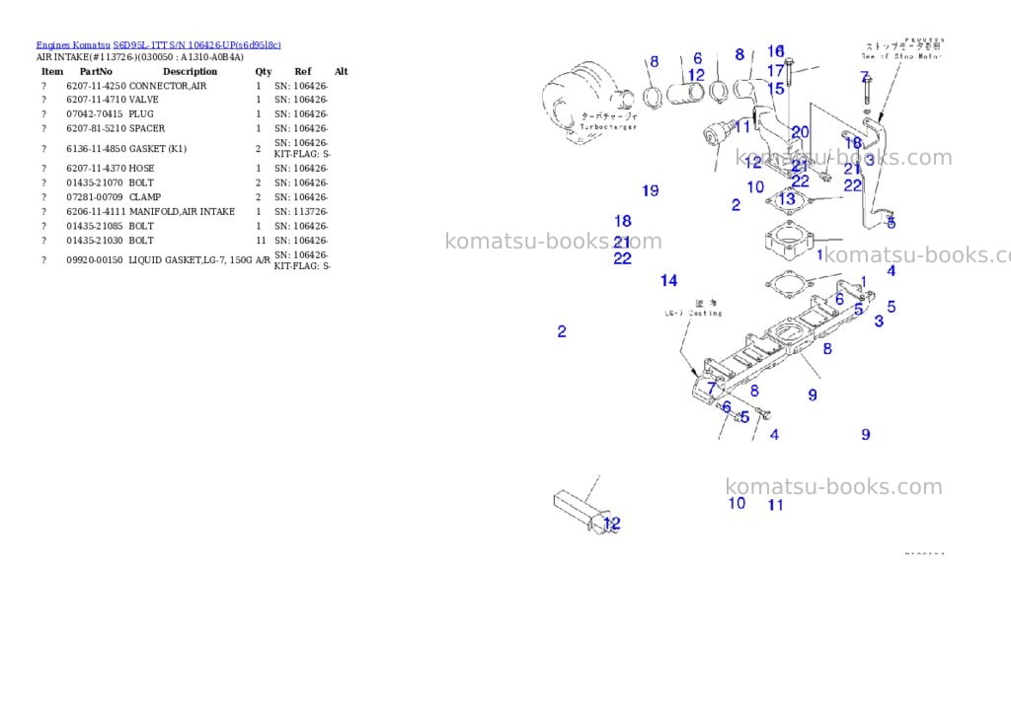Select part number 6136-11-4850
Screen dimensions: 1011x715
96,149
